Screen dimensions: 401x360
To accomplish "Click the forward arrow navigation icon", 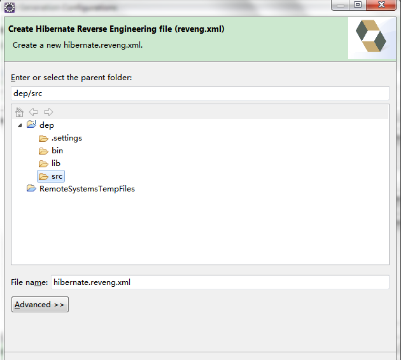I will (x=48, y=112).
